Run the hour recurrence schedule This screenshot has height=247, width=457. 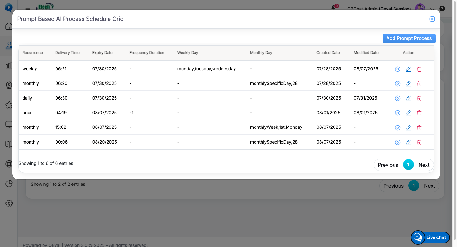pos(397,113)
